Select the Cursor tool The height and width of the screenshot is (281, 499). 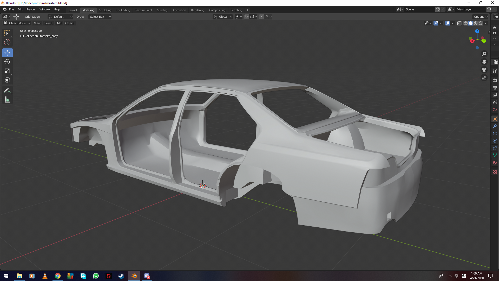(7, 42)
